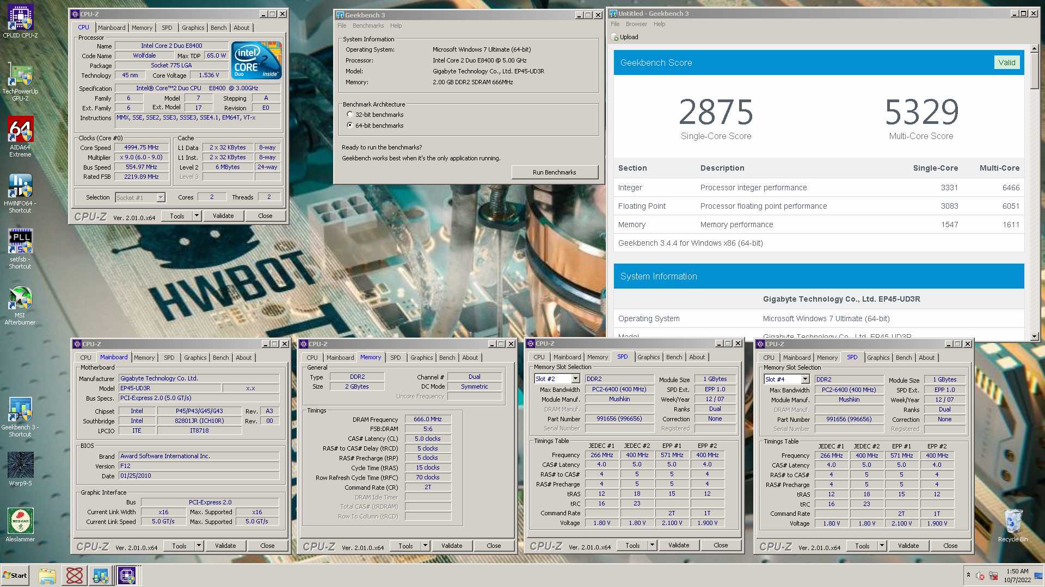Click Multiplier value x 9.0 (6.0 - 9.0)
This screenshot has height=587, width=1045.
point(142,157)
